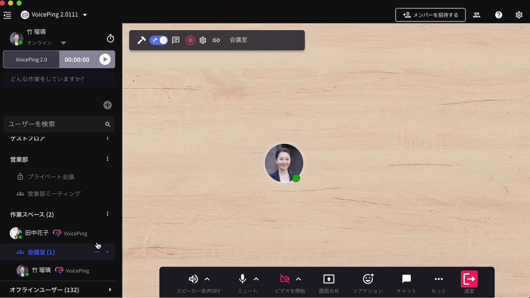Select the 会議室 (1) room row
Image resolution: width=530 pixels, height=298 pixels.
[58, 252]
